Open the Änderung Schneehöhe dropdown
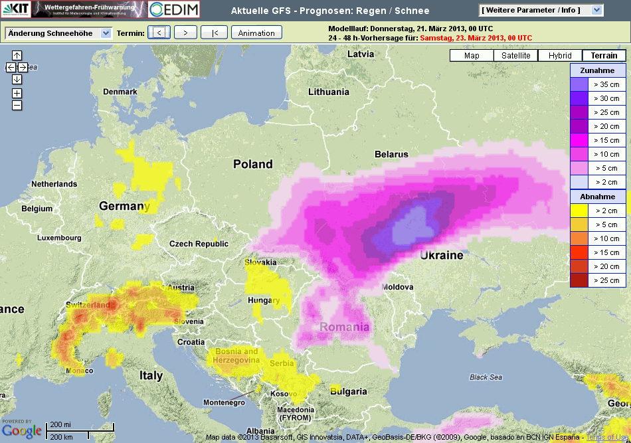This screenshot has width=631, height=443. 58,33
